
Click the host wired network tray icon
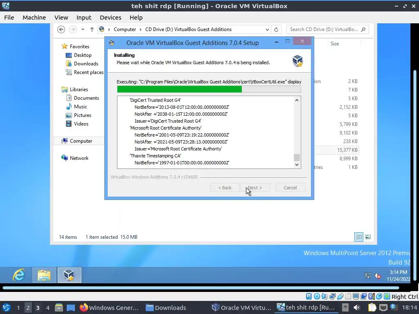point(383,307)
